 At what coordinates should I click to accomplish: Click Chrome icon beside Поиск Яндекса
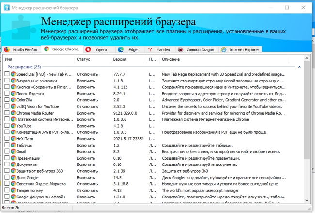point(13,93)
